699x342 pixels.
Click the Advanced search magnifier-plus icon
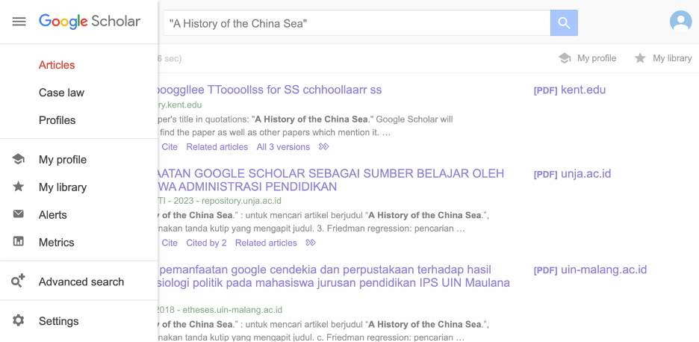pyautogui.click(x=18, y=281)
